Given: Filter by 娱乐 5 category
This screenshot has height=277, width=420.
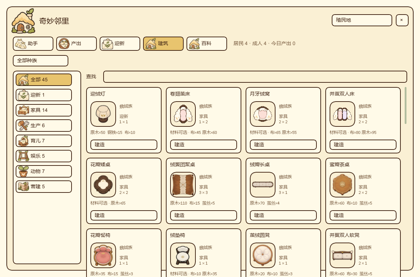Looking at the screenshot, I should pyautogui.click(x=44, y=156).
